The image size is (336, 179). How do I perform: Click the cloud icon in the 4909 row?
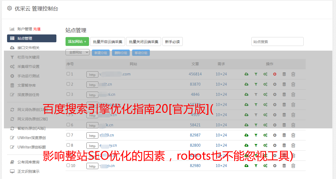(246, 115)
